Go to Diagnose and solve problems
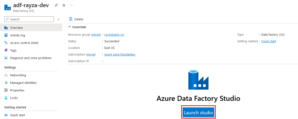The width and height of the screenshot is (298, 119). [31, 58]
